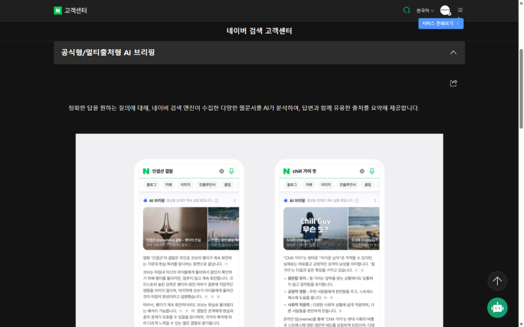Click the scrollbar up arrow
524x327 pixels.
point(521,2)
